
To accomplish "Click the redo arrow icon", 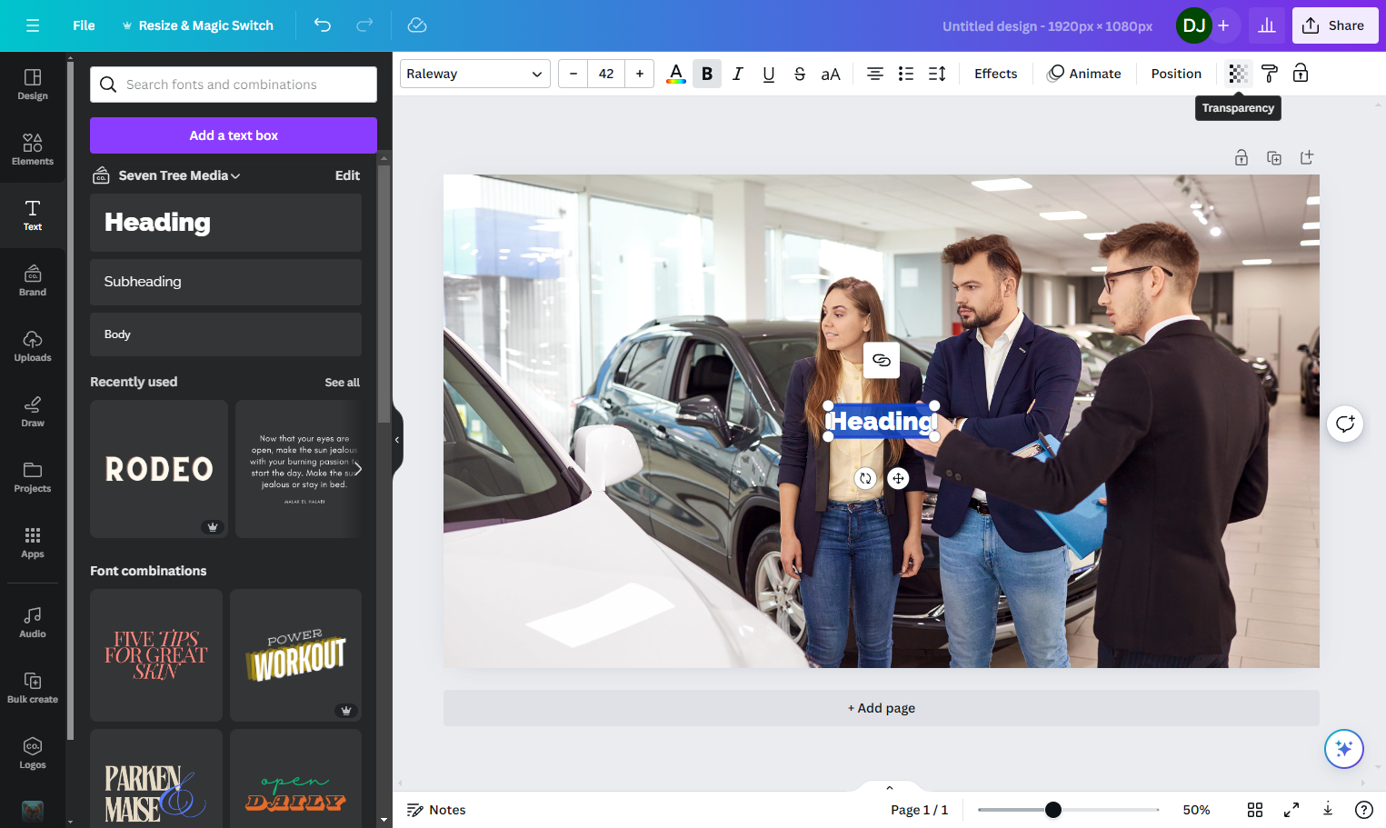I will 364,25.
